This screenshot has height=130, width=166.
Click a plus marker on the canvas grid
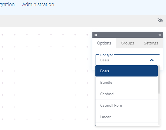point(39,59)
